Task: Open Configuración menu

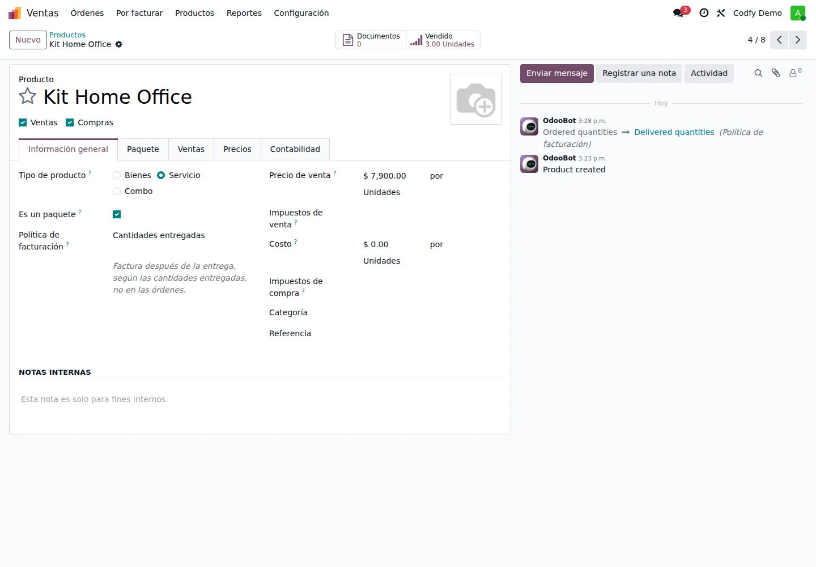Action: pyautogui.click(x=301, y=13)
